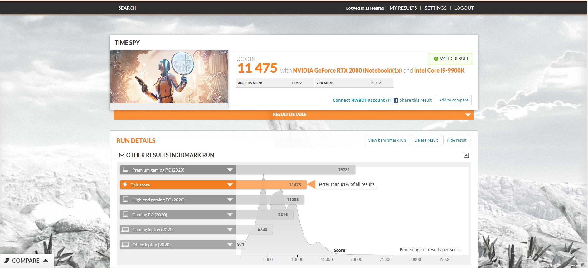Click the Premium gaming PC desktop icon

(x=126, y=170)
